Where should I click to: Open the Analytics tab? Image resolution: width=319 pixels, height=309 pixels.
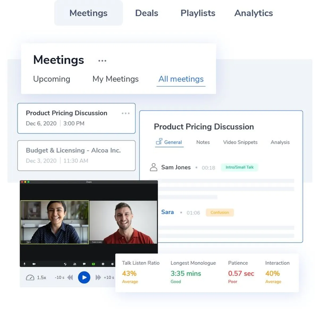tap(253, 13)
